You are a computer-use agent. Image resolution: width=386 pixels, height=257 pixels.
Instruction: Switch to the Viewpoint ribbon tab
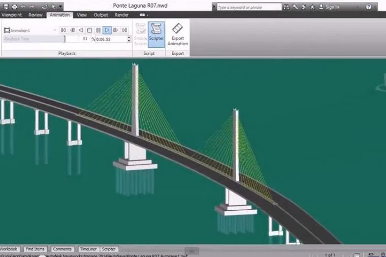pyautogui.click(x=12, y=15)
